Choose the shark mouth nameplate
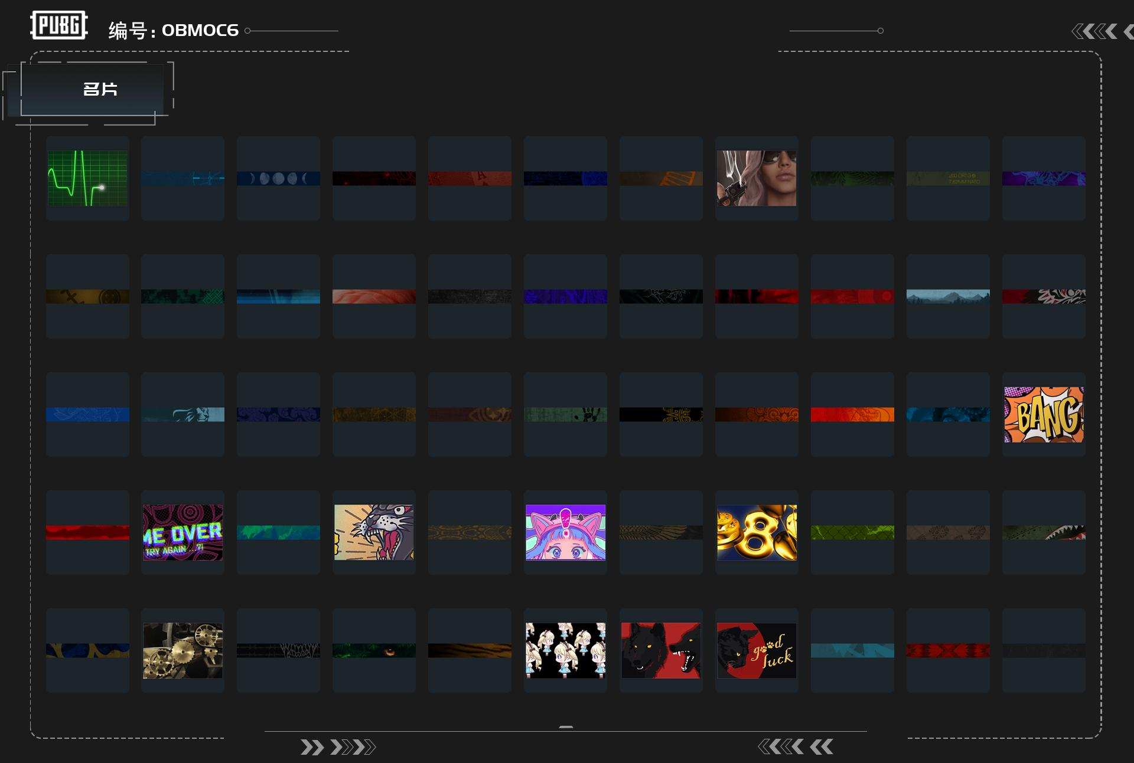Image resolution: width=1134 pixels, height=763 pixels. pyautogui.click(x=1044, y=532)
